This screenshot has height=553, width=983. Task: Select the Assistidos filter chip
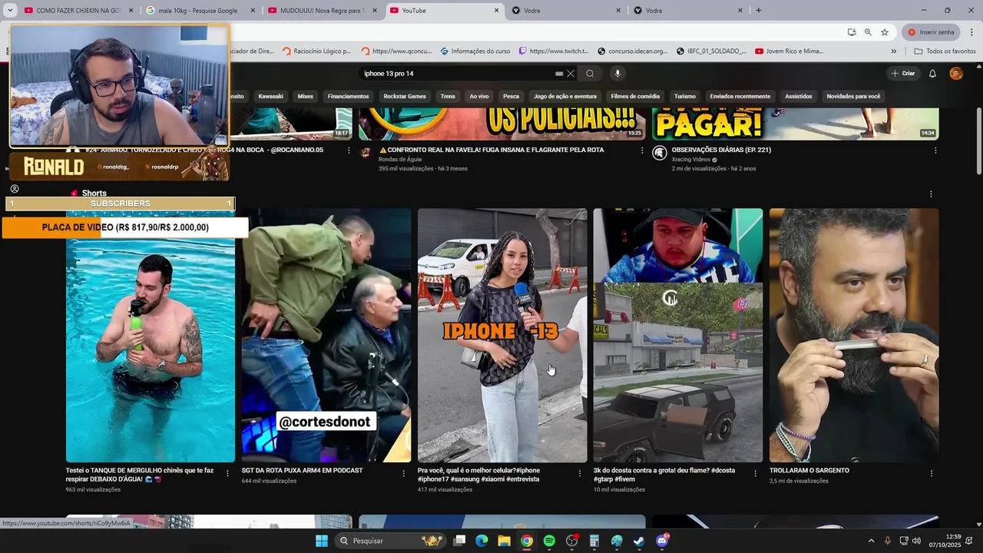798,96
